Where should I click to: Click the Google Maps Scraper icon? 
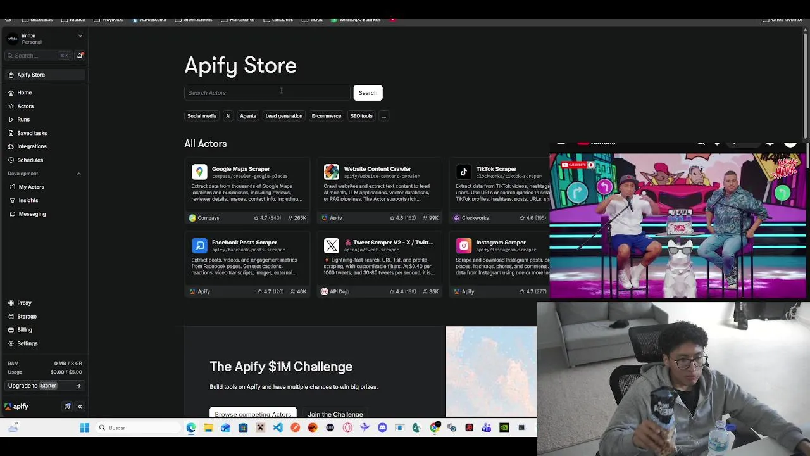pyautogui.click(x=199, y=172)
